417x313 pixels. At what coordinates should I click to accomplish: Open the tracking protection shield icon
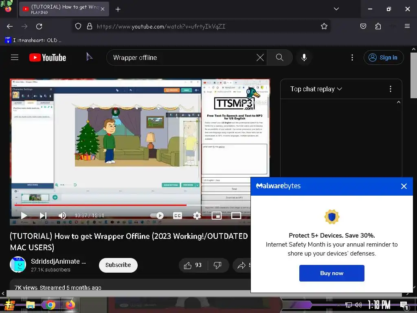[x=78, y=26]
